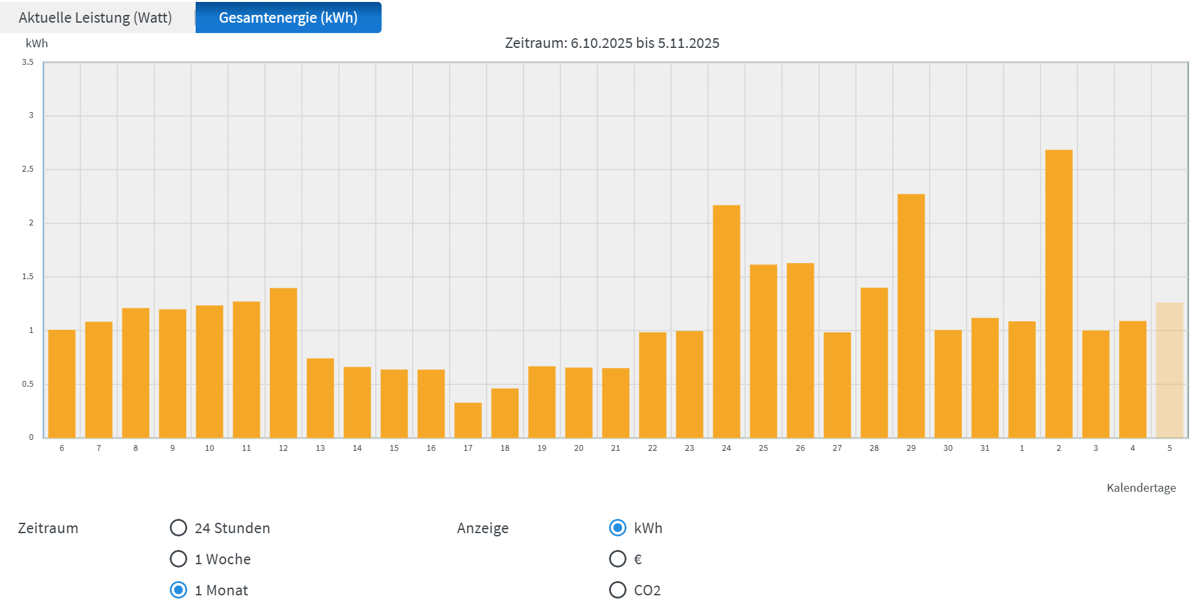
Task: Click the first bar for day 6
Action: [x=62, y=384]
